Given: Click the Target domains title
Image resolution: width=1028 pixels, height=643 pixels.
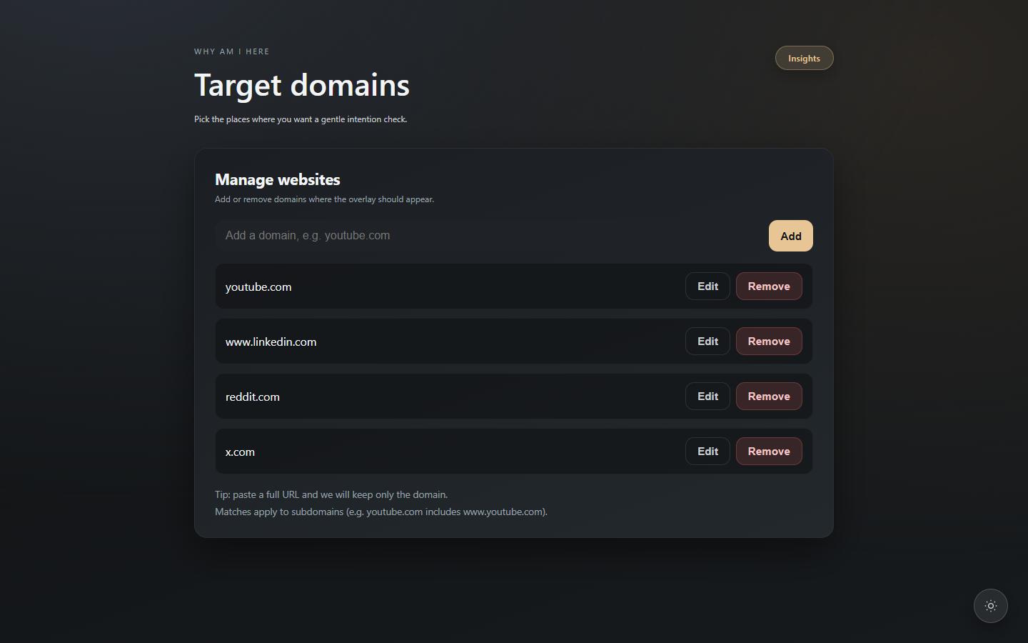Looking at the screenshot, I should point(301,85).
